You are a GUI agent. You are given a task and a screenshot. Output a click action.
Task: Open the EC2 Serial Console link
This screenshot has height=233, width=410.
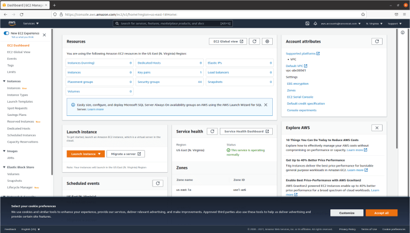(300, 97)
